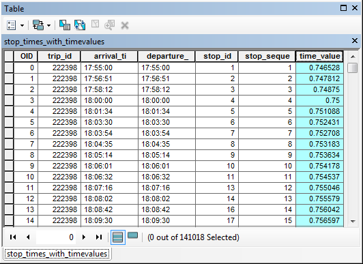The image size is (363, 264).
Task: Click the selection count status text
Action: click(x=193, y=237)
